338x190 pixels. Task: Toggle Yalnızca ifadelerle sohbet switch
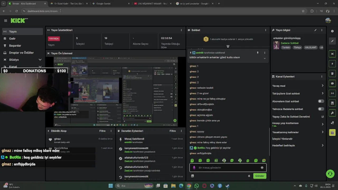pyautogui.click(x=321, y=109)
